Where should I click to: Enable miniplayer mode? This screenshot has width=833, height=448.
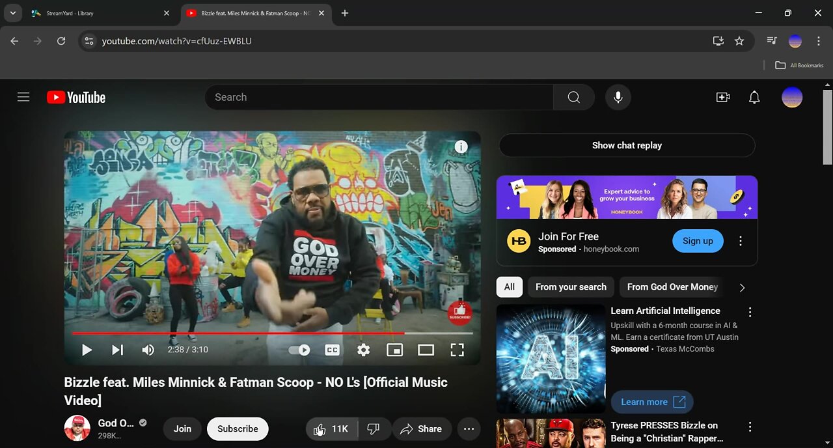click(x=394, y=350)
